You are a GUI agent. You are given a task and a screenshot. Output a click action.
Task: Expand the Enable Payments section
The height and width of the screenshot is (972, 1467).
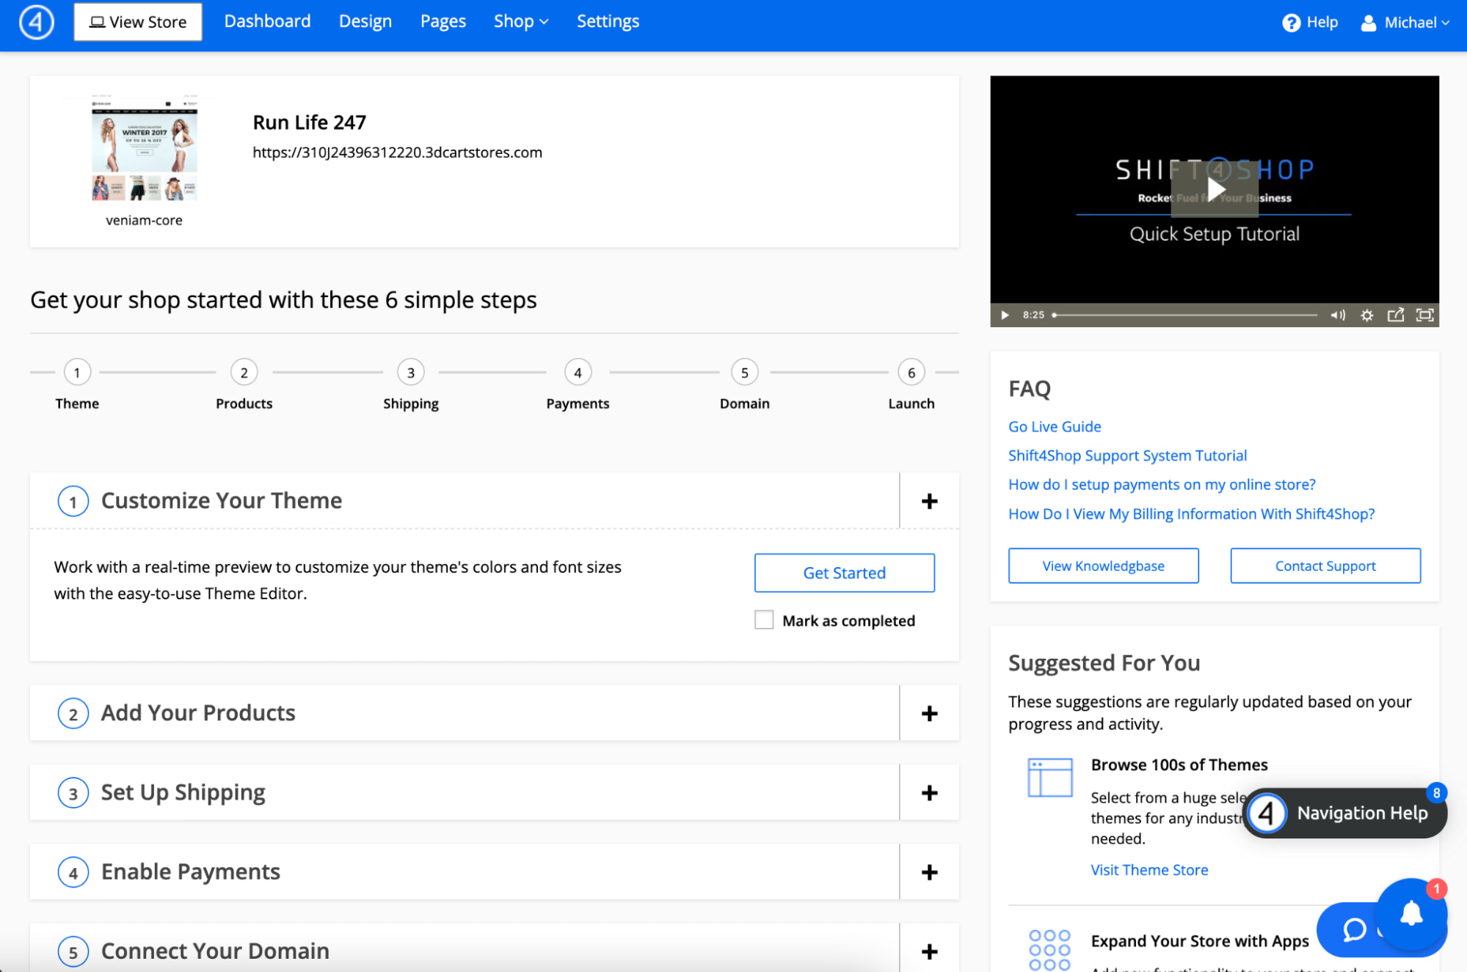[x=929, y=871]
